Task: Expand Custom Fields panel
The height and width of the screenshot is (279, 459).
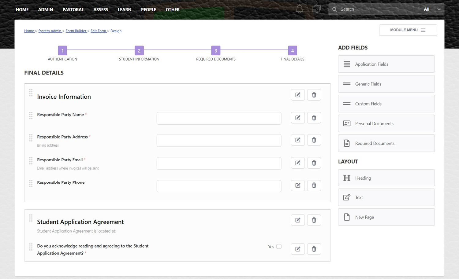Action: (x=386, y=104)
